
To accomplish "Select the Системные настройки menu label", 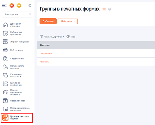I will point(16,75).
